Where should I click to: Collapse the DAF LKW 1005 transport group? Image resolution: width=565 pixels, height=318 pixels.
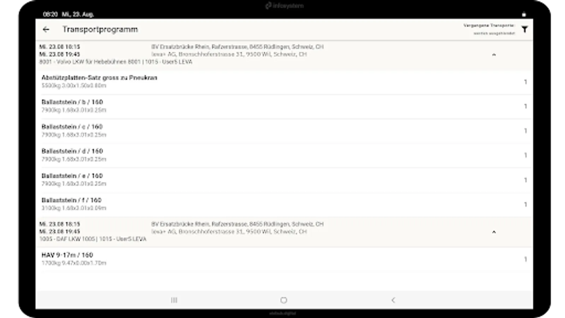(494, 232)
